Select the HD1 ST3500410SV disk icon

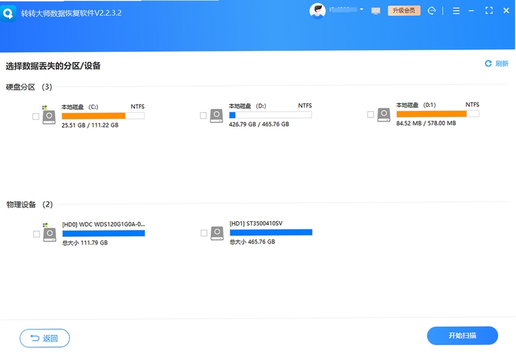[x=217, y=233]
